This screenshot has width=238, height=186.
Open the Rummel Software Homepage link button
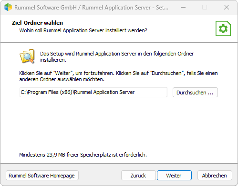[x=42, y=176]
